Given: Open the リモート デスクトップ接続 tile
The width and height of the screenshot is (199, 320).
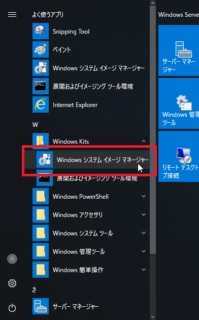Looking at the screenshot, I should (179, 156).
